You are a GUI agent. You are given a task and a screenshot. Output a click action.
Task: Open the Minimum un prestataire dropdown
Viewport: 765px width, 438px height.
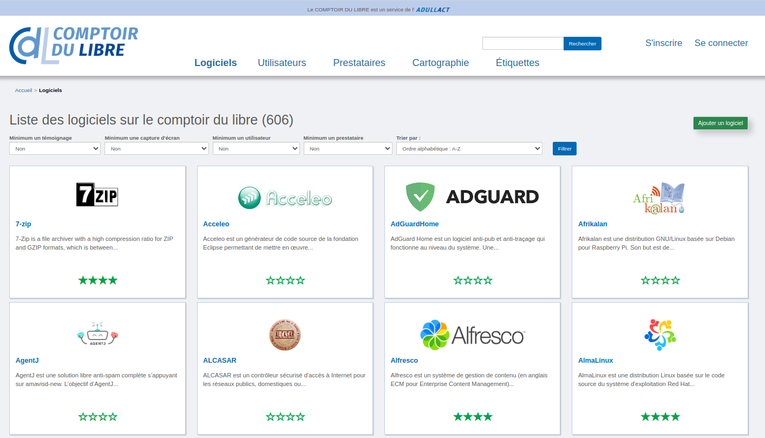coord(348,148)
